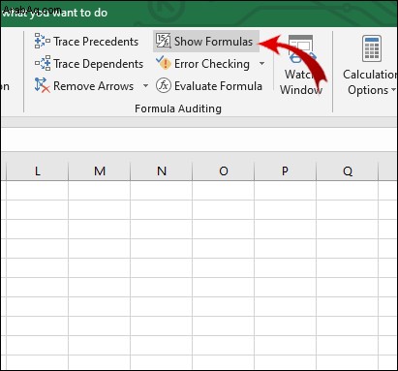Screen dimensions: 398x371
Task: Click in the Tell me what you want to do box
Action: pyautogui.click(x=54, y=13)
